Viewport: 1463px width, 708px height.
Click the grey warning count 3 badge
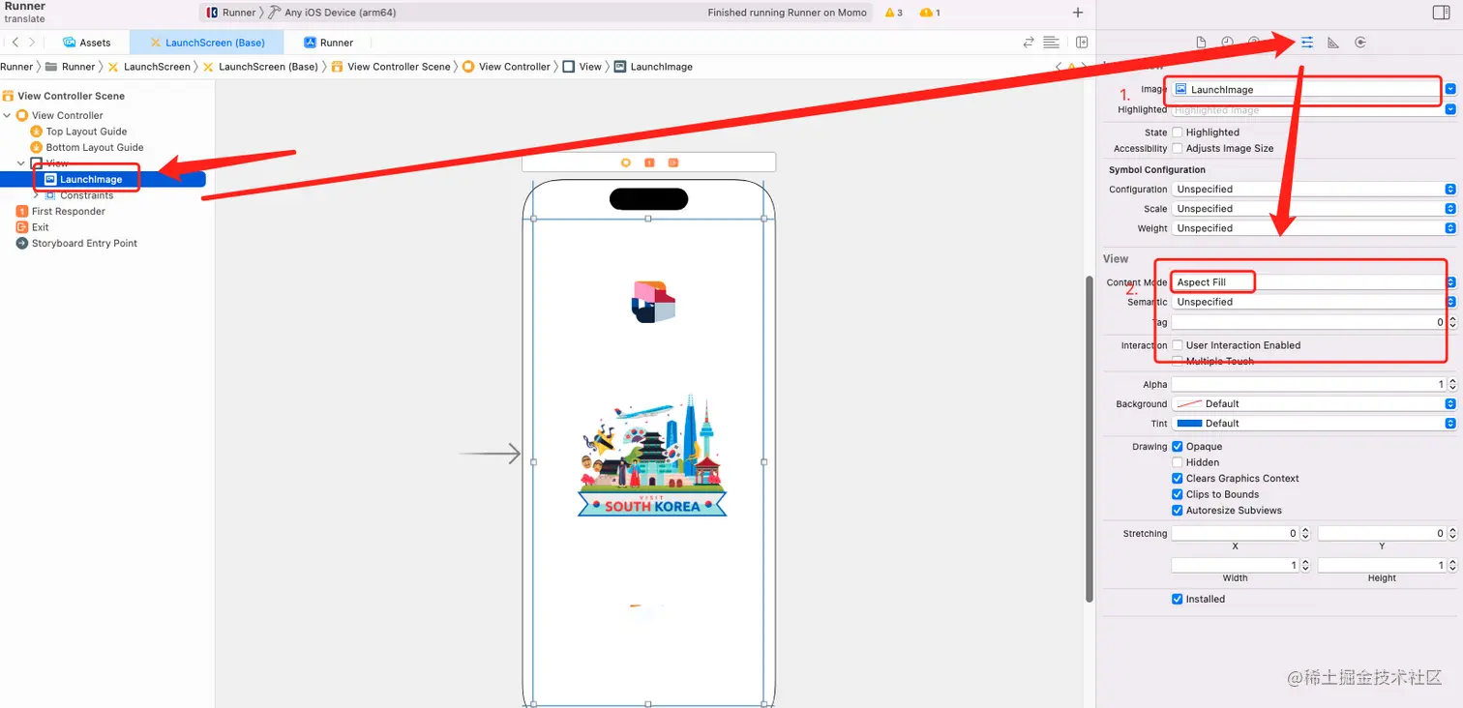(x=892, y=13)
